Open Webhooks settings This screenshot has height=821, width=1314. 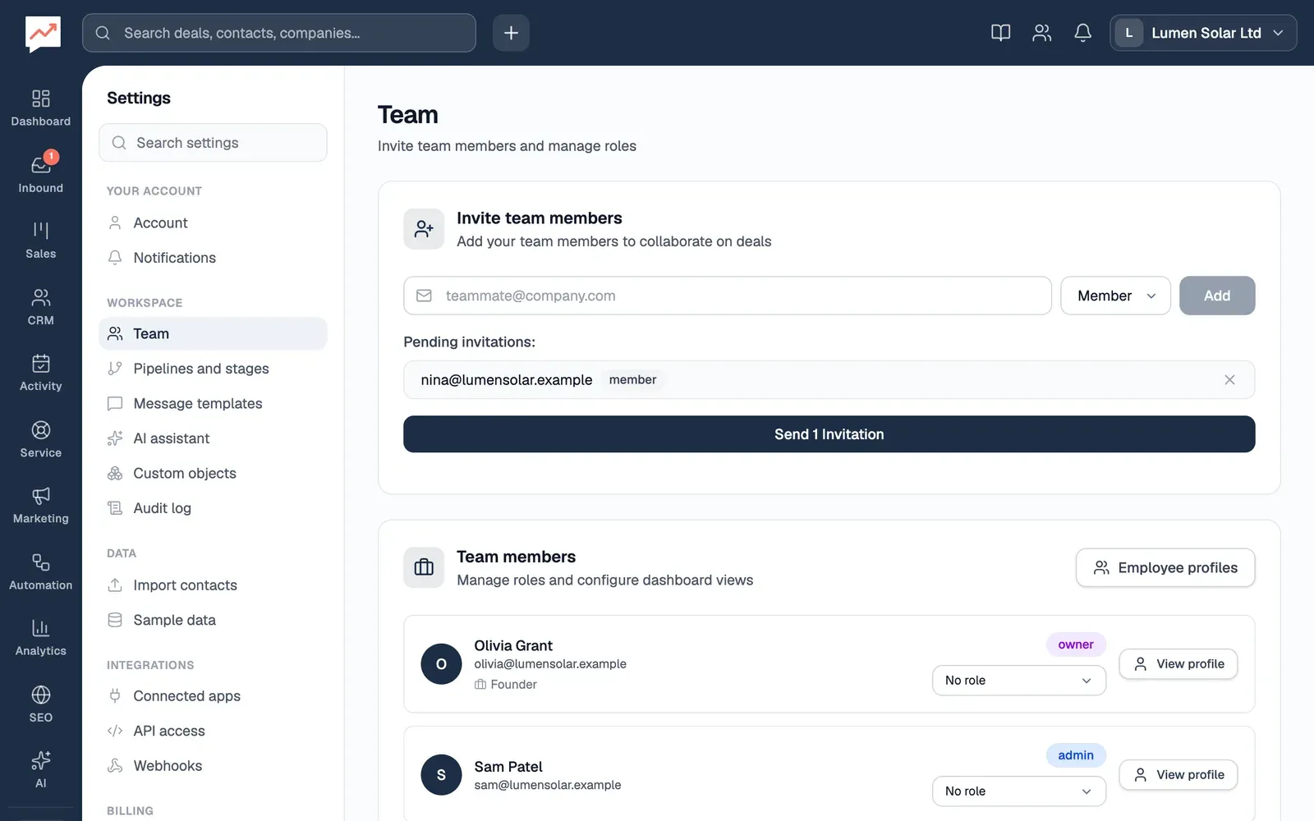(x=213, y=766)
